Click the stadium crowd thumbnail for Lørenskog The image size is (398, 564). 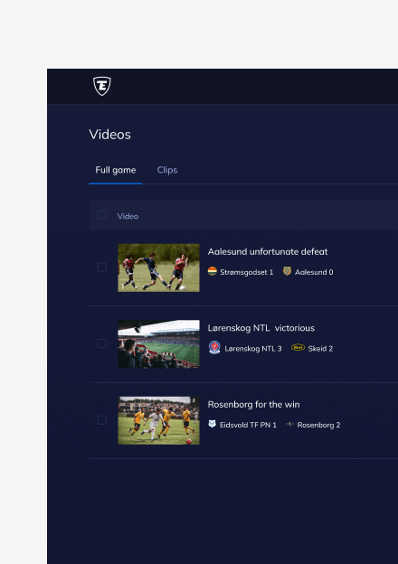point(158,343)
